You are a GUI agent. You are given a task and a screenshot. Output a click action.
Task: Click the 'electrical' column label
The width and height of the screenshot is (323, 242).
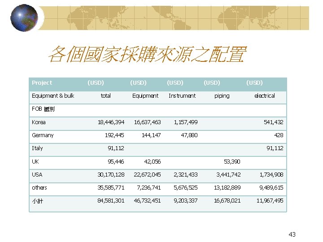(265, 96)
